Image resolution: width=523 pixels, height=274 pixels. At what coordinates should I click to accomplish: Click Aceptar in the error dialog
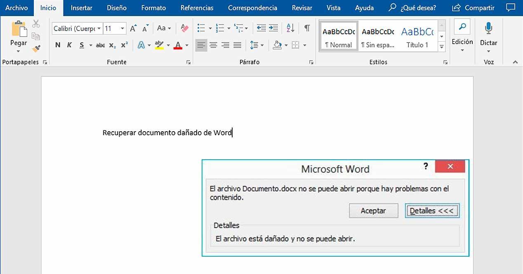[373, 210]
